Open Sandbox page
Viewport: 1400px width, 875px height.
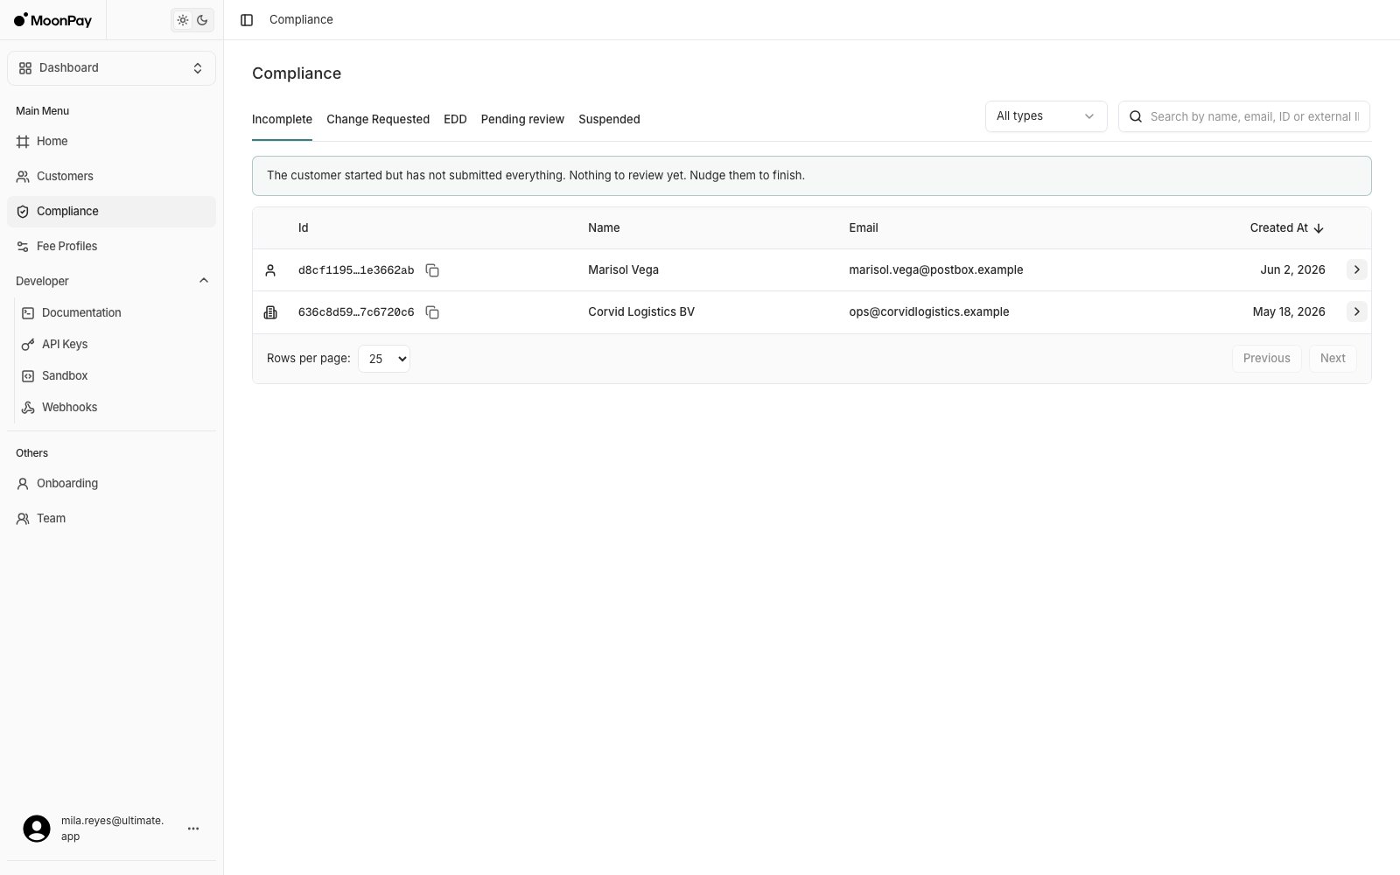(x=116, y=375)
